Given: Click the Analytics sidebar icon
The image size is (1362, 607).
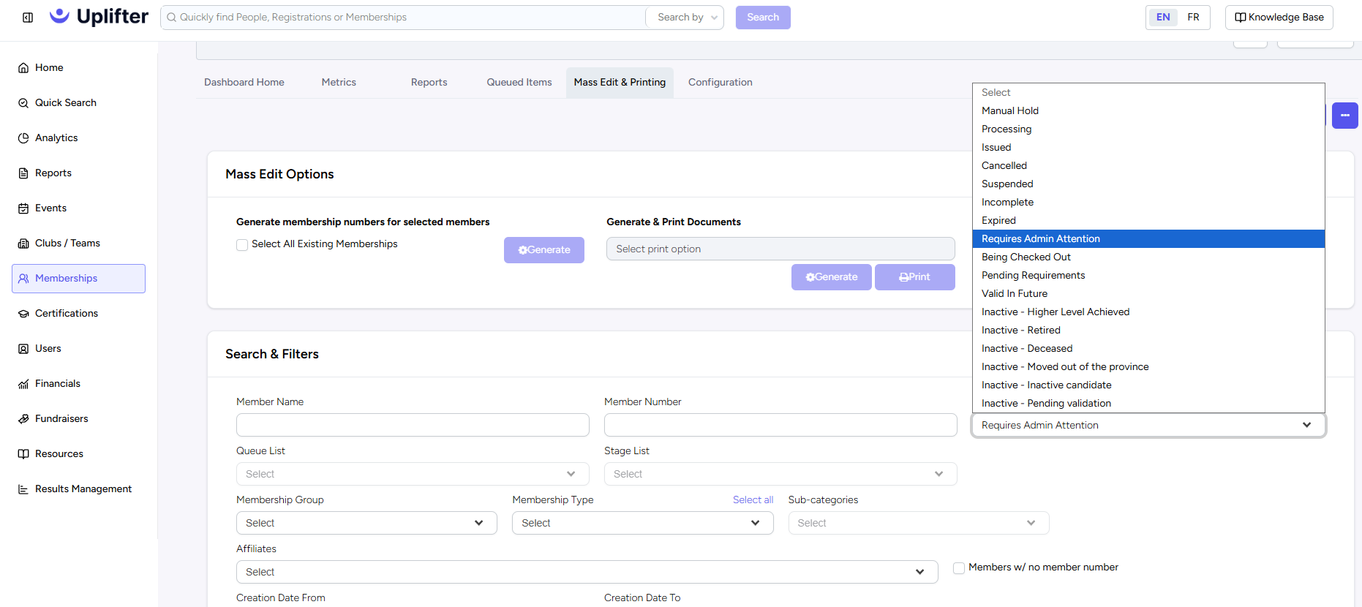Looking at the screenshot, I should (x=23, y=138).
